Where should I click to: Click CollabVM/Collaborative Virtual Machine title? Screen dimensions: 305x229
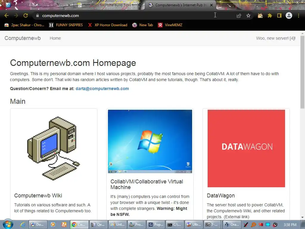(x=147, y=184)
